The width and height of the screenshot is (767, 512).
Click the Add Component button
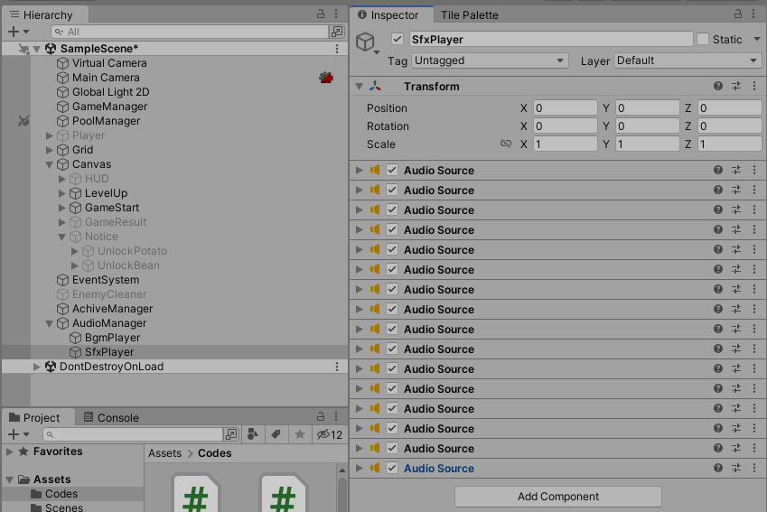click(x=558, y=497)
